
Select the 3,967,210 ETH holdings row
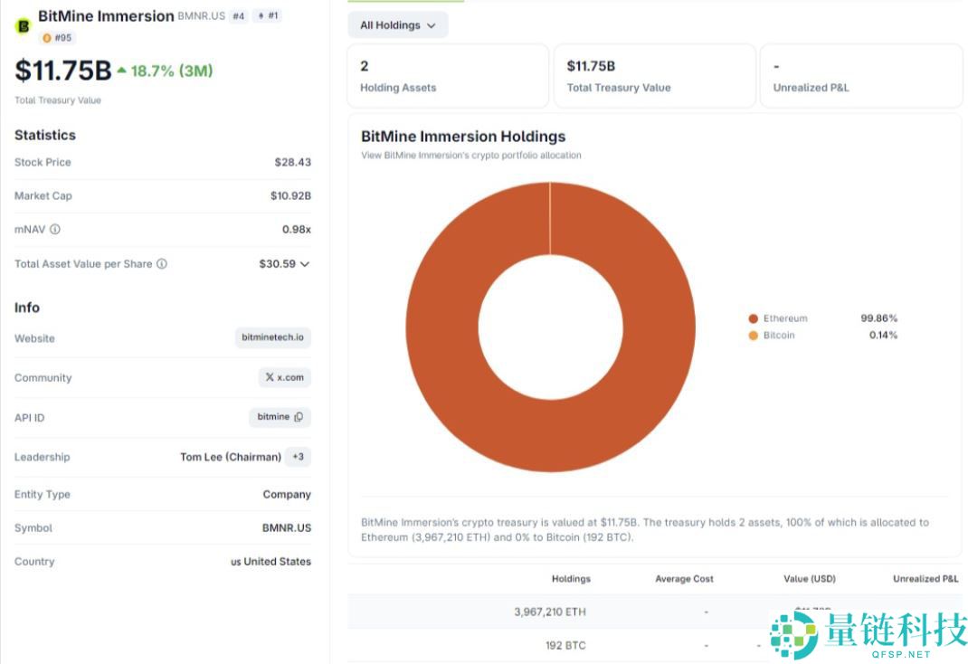654,612
